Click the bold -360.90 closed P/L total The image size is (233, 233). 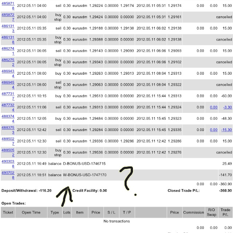(226, 191)
